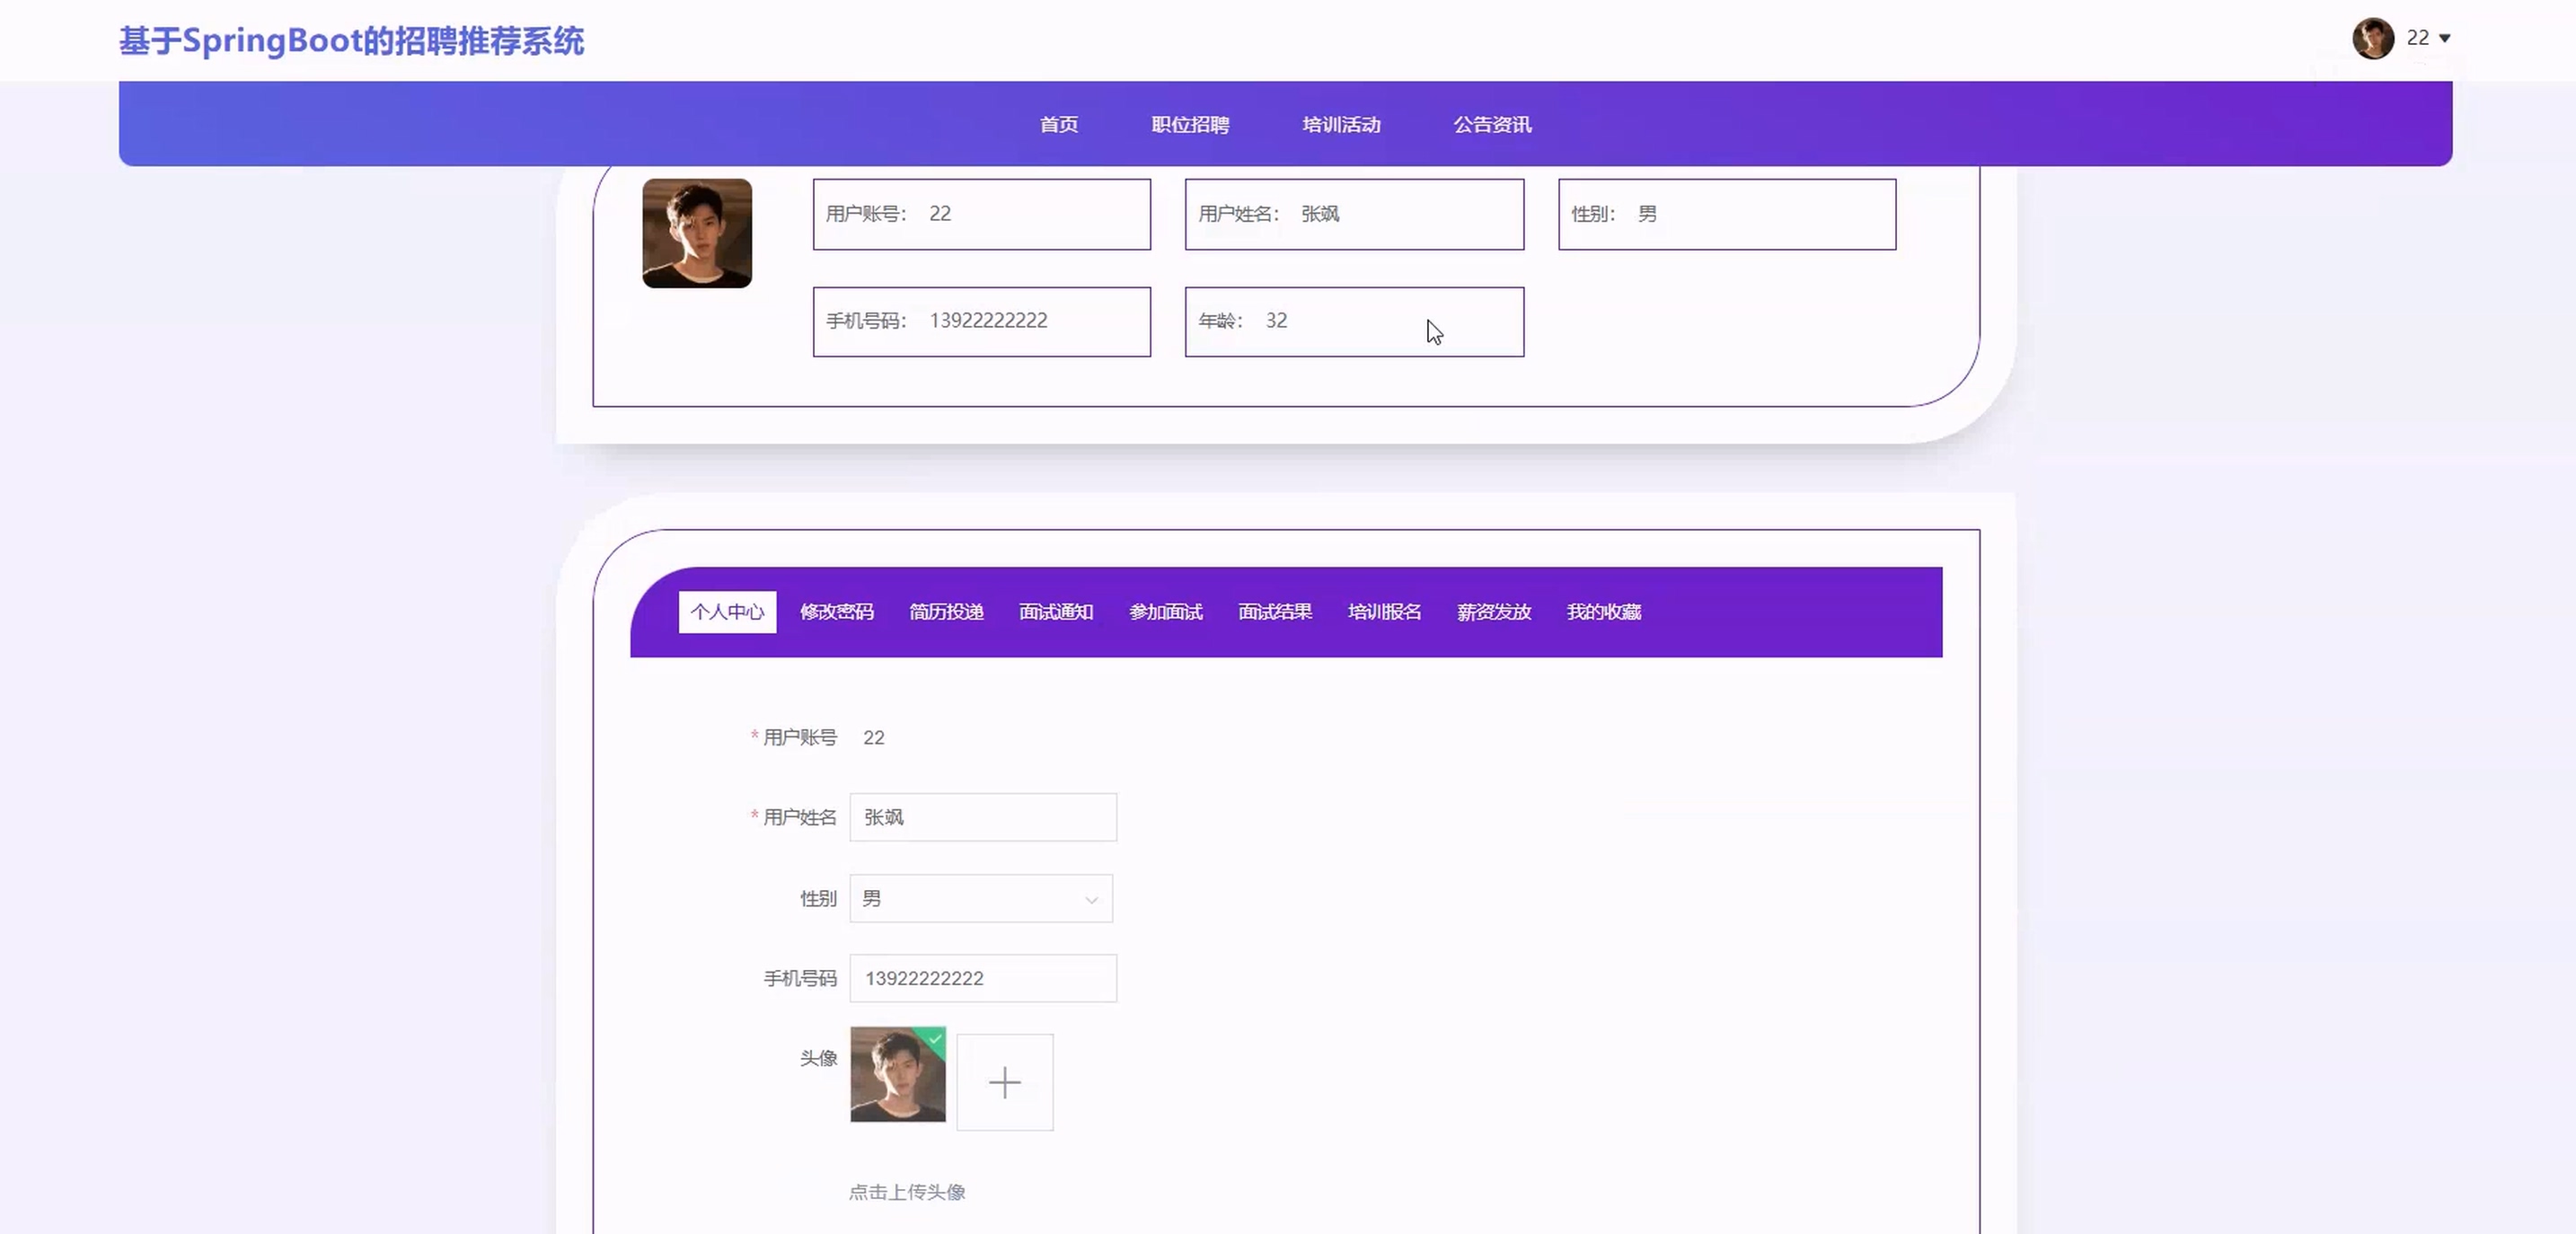Click the user avatar in top-right corner
The width and height of the screenshot is (2576, 1234).
[2372, 38]
